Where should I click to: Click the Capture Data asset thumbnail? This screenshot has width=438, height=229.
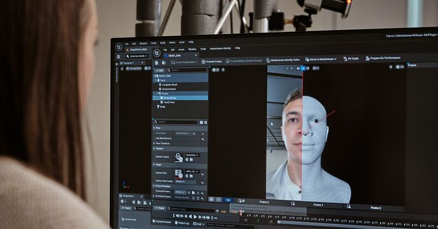coord(179,174)
